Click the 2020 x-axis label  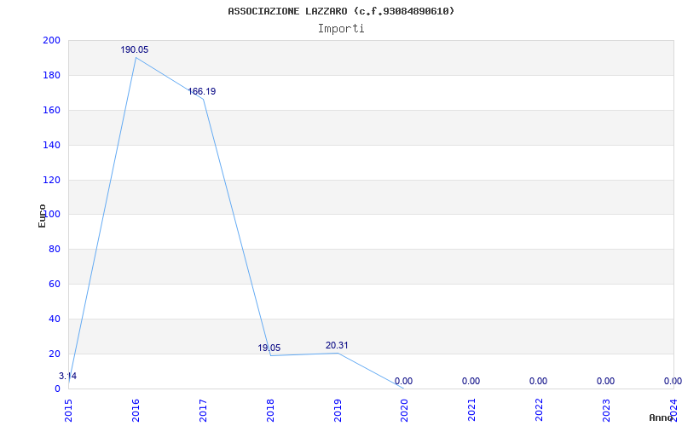(x=405, y=410)
